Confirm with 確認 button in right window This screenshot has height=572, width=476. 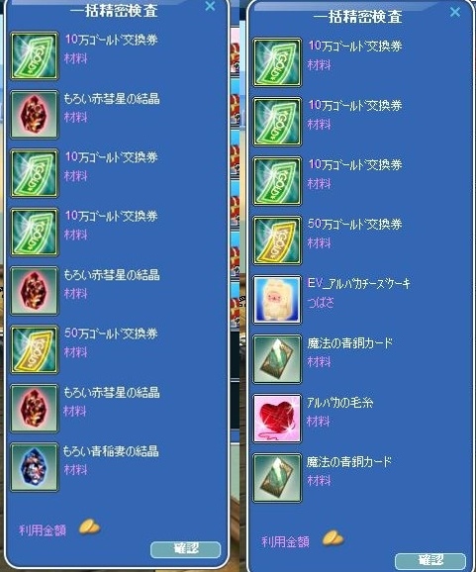[430, 561]
